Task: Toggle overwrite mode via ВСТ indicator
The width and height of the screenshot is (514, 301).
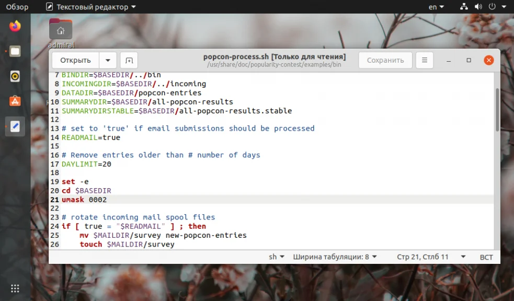Action: coord(486,257)
